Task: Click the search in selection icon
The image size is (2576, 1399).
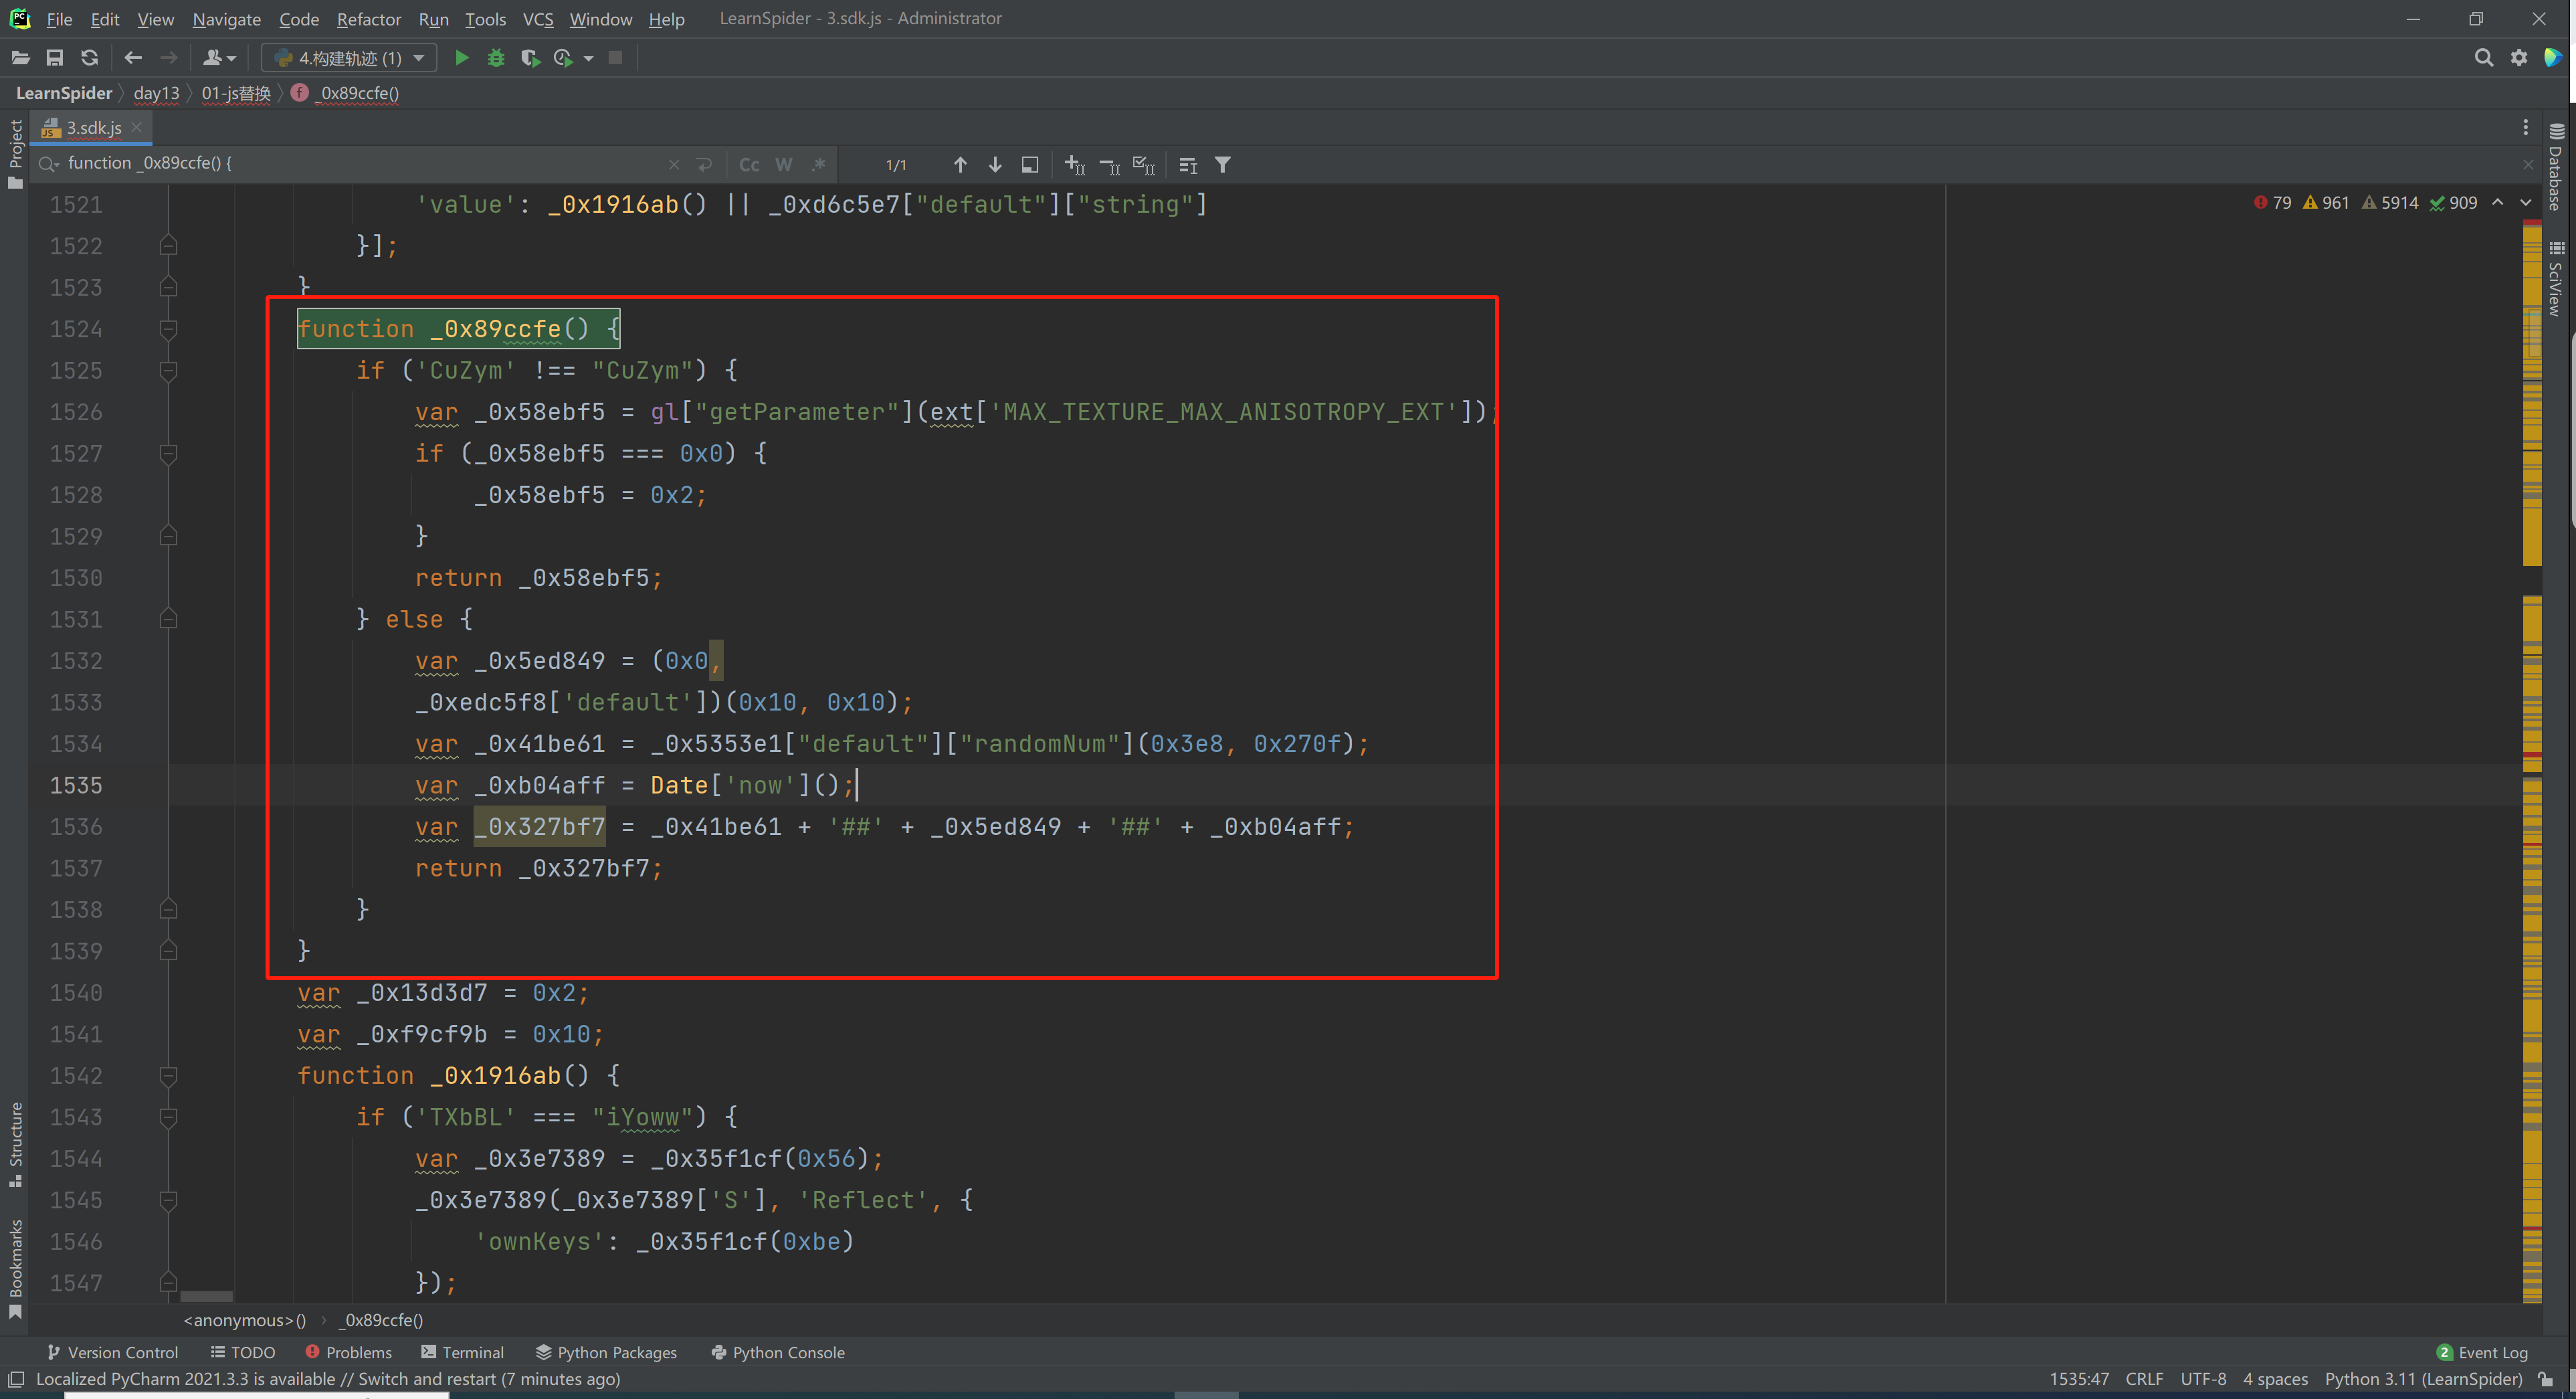Action: click(x=1030, y=164)
